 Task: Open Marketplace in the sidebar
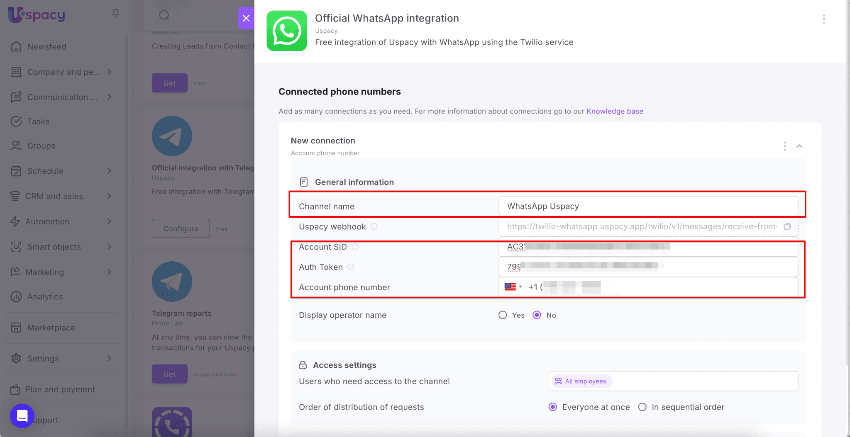[51, 328]
